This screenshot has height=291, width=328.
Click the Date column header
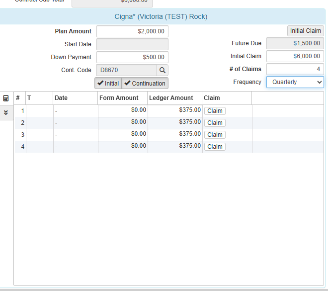point(76,98)
